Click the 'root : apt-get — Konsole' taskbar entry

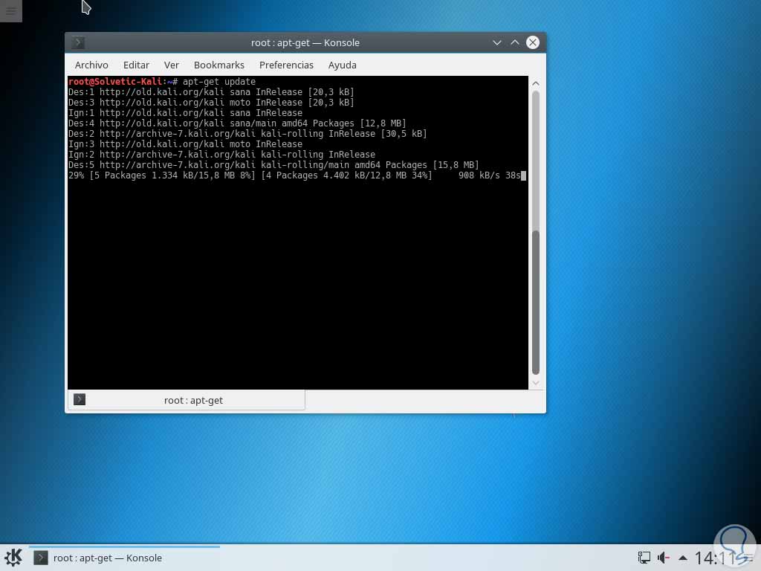click(124, 558)
